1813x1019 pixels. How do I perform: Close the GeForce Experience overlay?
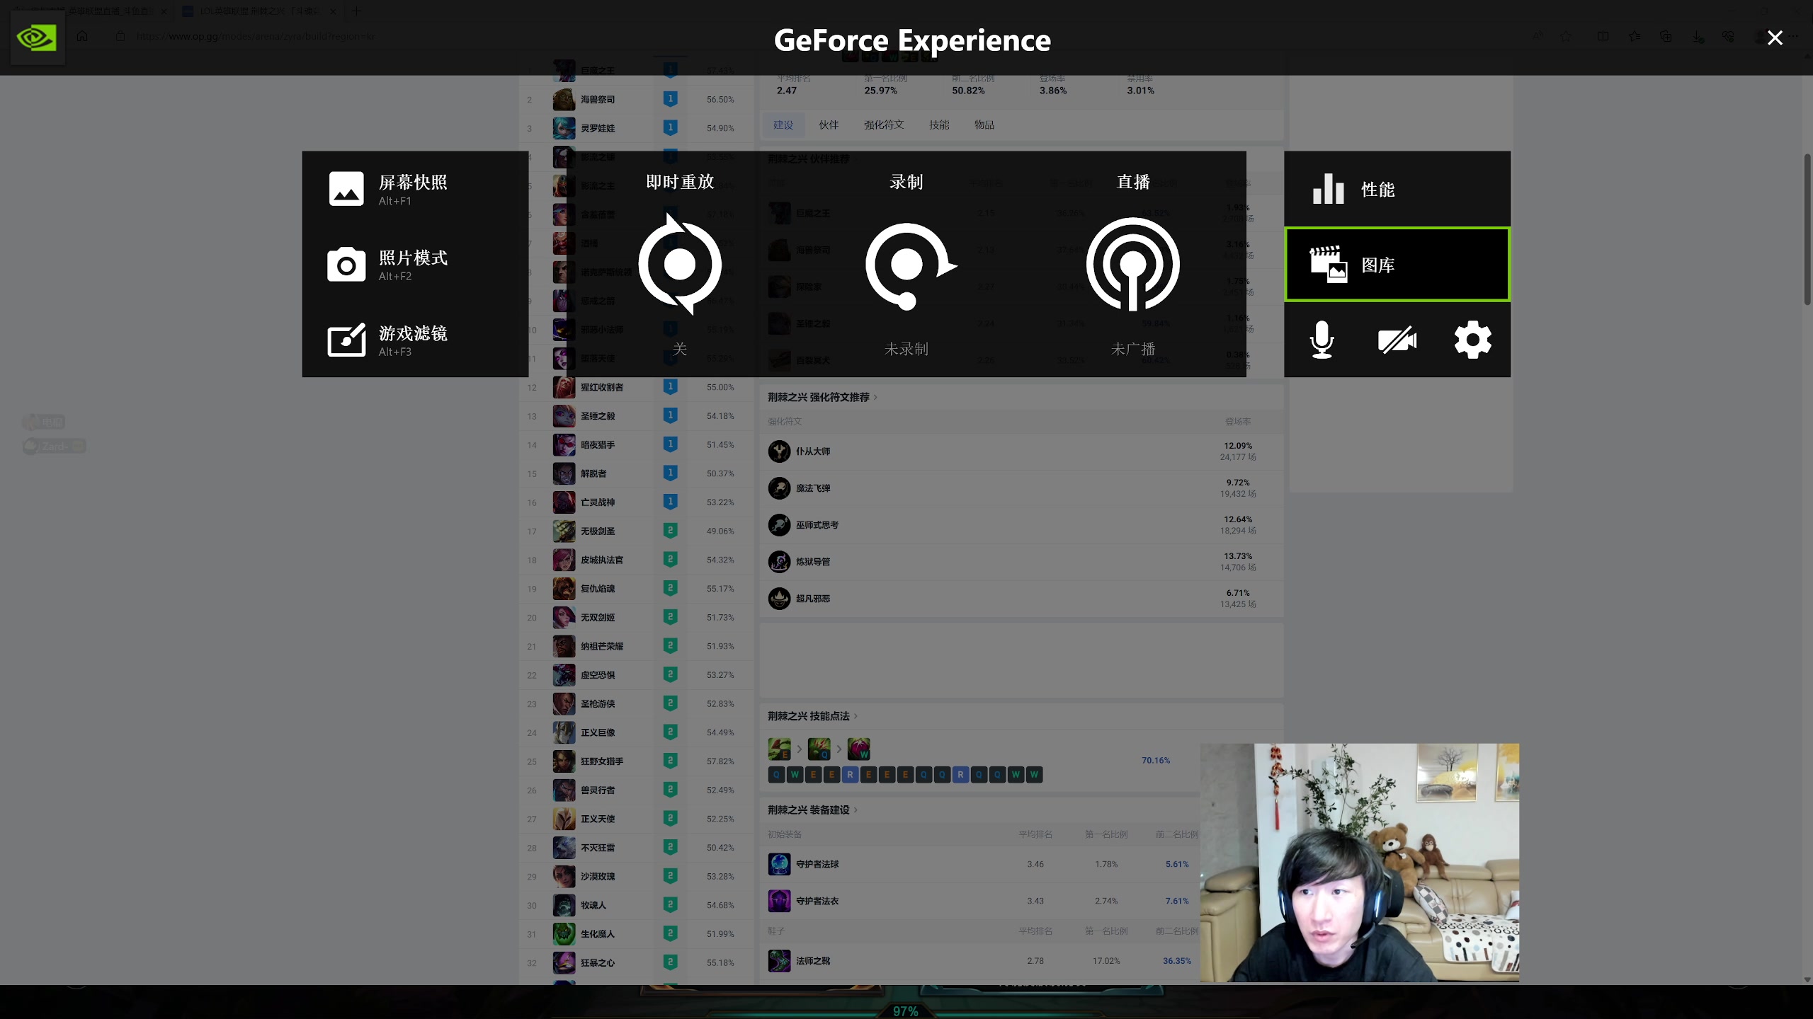pyautogui.click(x=1775, y=38)
